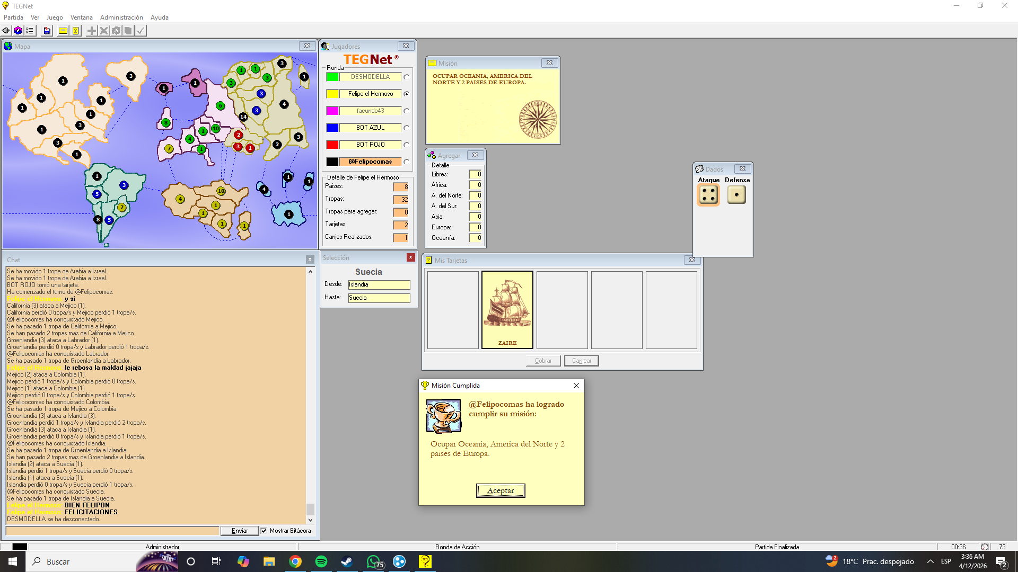Uncheck the Mostrar Bitácora checkbox
The image size is (1018, 572).
click(264, 531)
